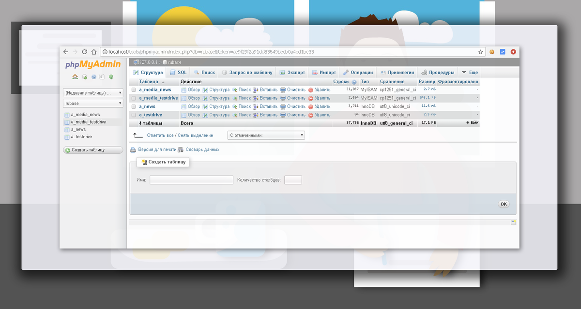Browse the a_news table via Обзор icon
The height and width of the screenshot is (309, 581).
pyautogui.click(x=184, y=106)
